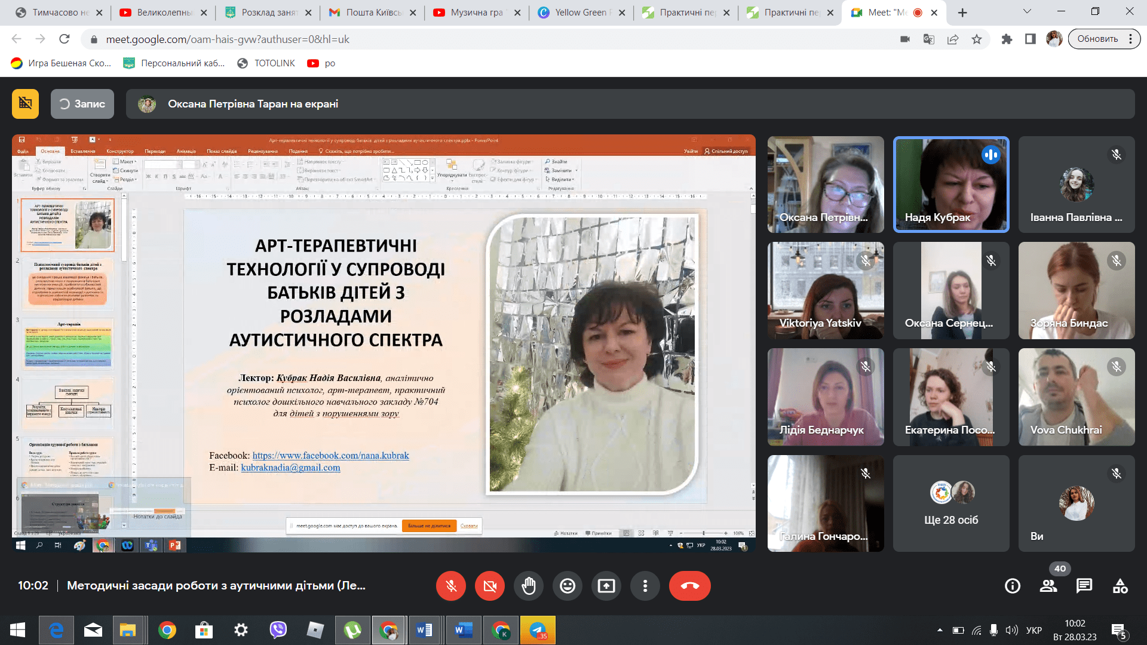Expand the browser tab search chevron
Viewport: 1147px width, 645px height.
(1026, 12)
